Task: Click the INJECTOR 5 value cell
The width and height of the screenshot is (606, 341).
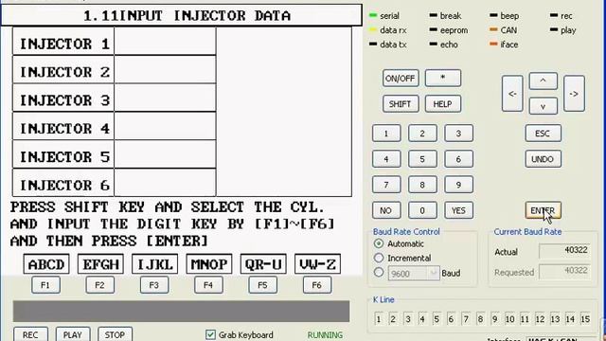Action: click(x=165, y=154)
